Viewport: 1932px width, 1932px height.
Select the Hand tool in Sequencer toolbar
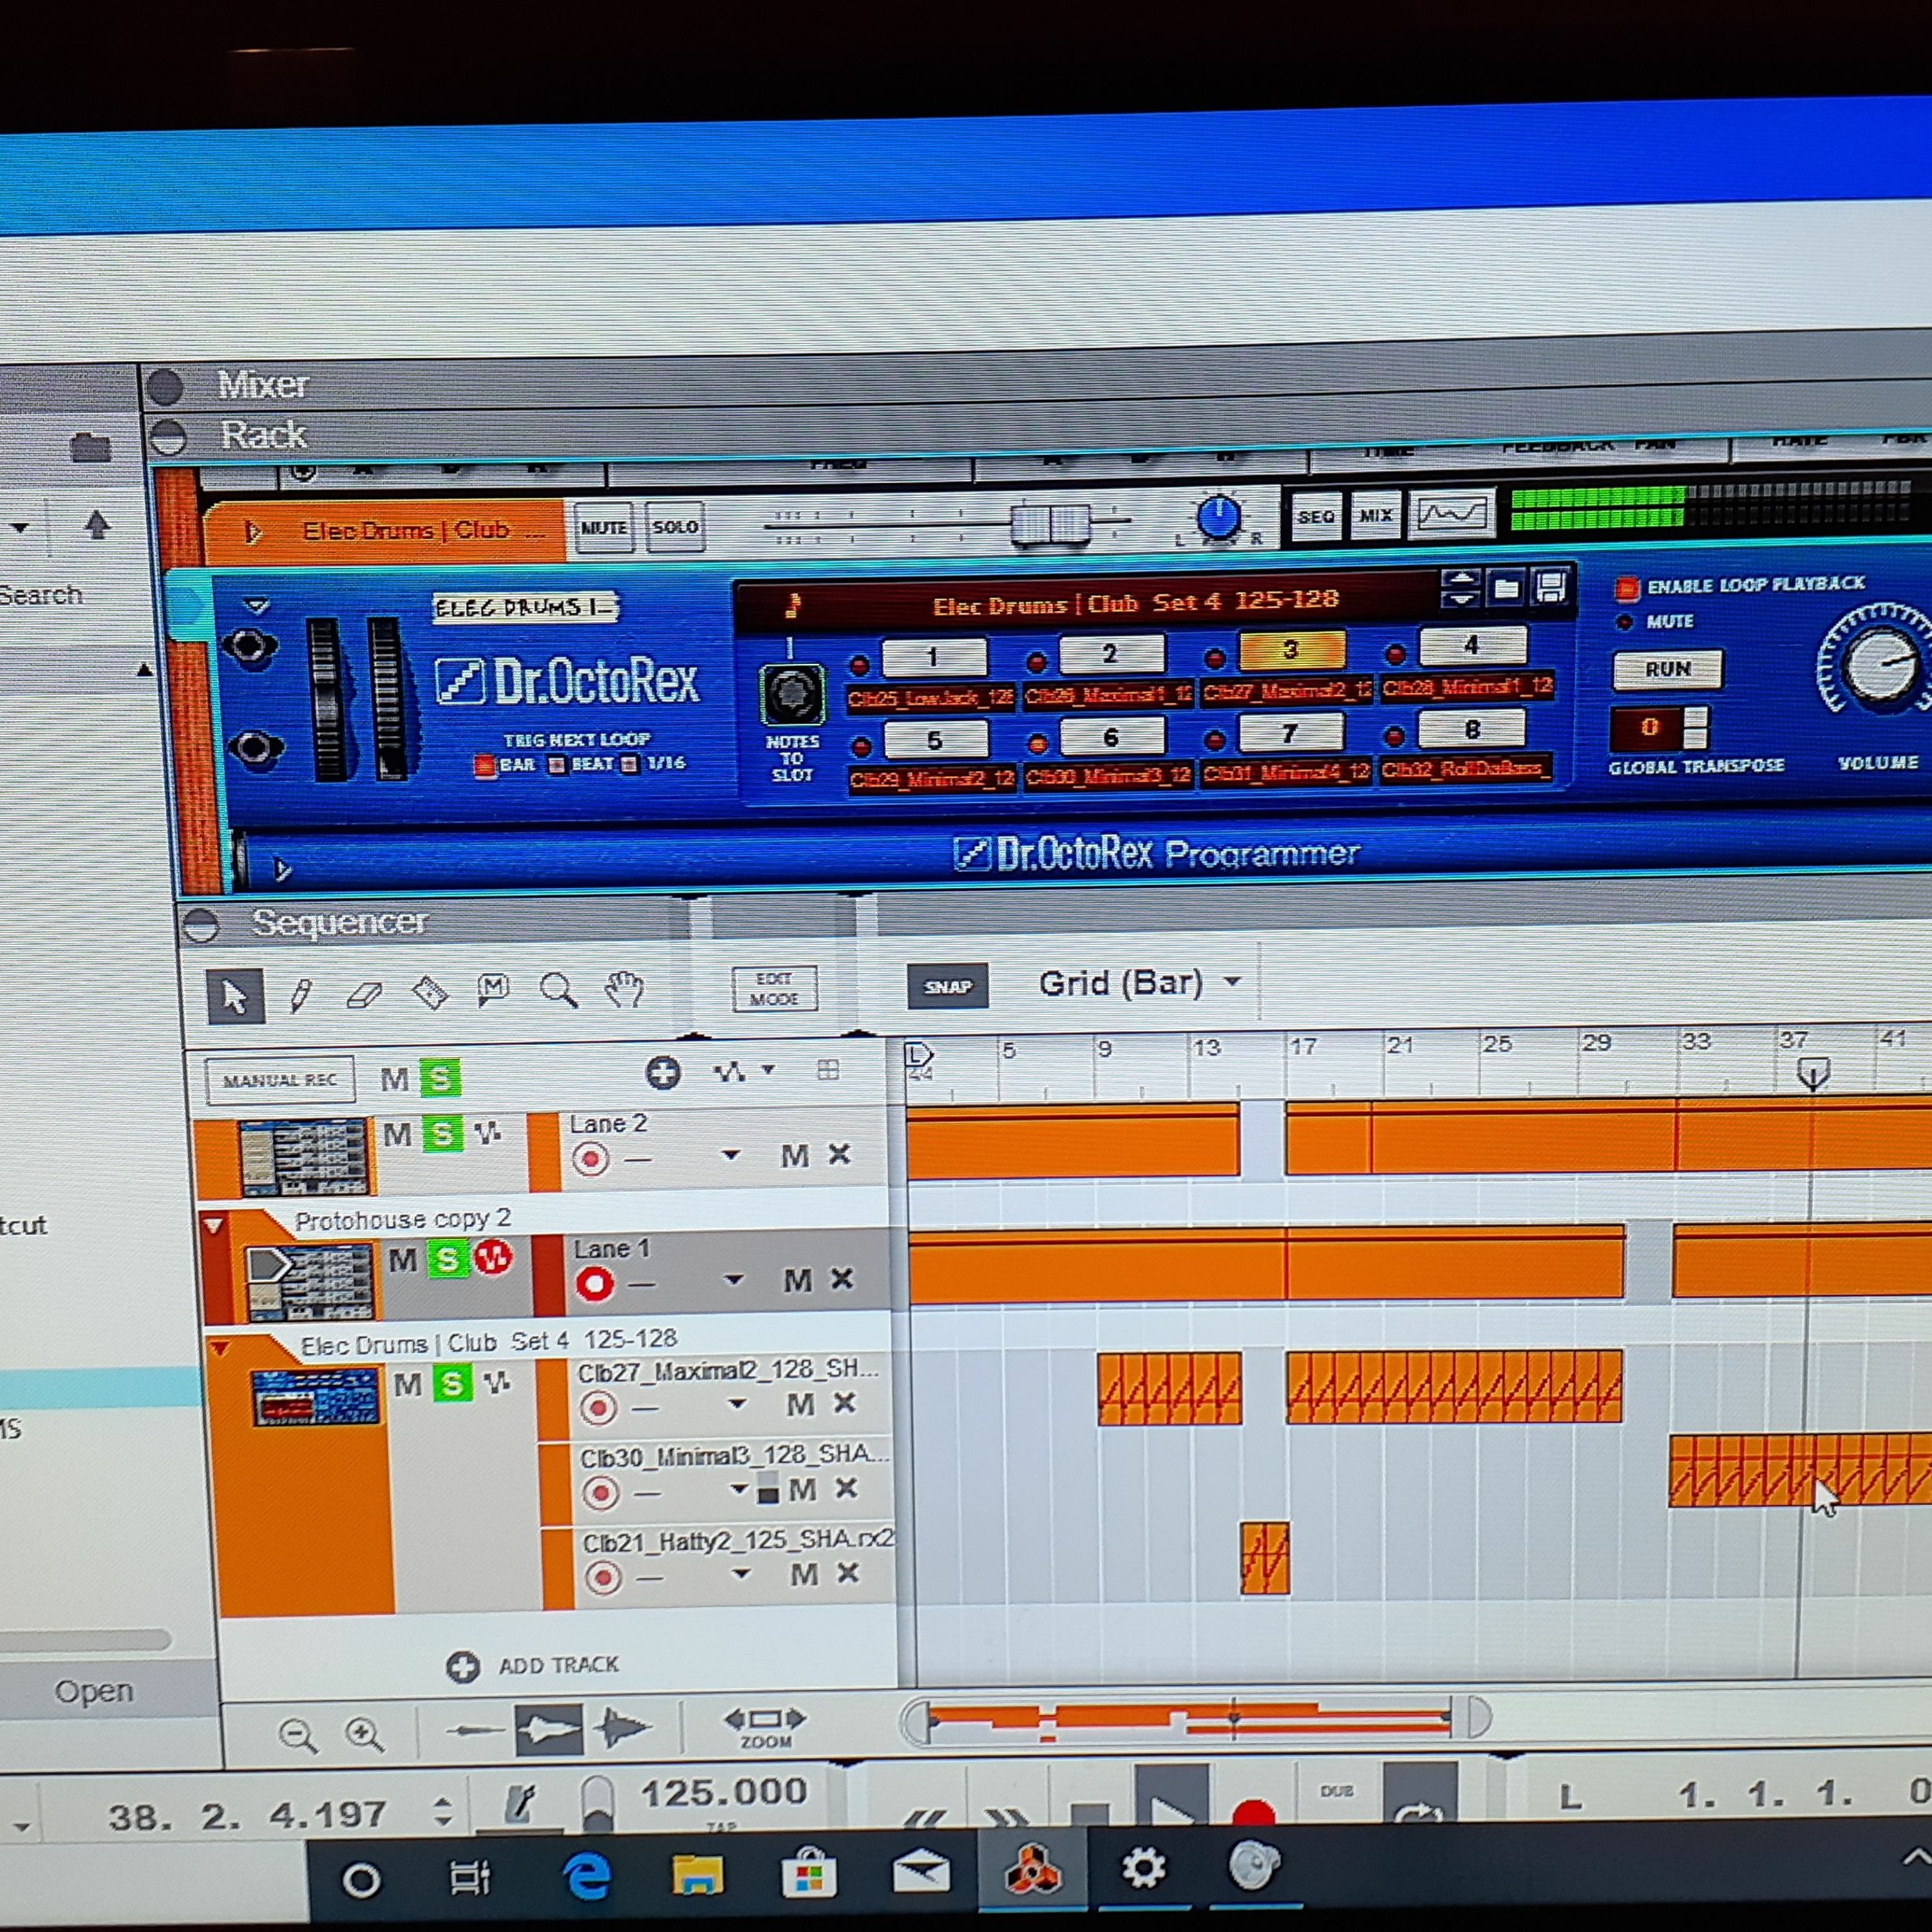point(624,989)
